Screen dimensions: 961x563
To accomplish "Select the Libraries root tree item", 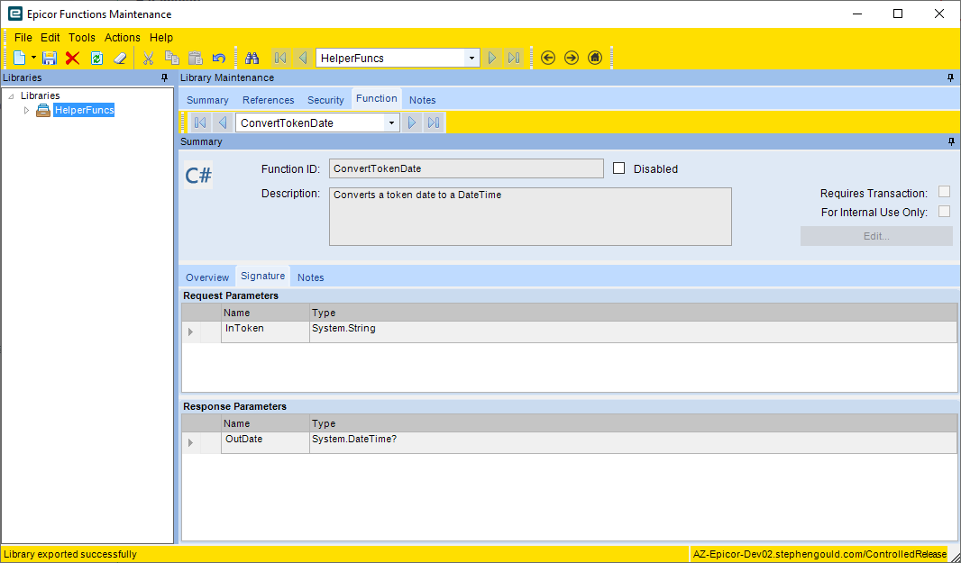I will coord(41,95).
